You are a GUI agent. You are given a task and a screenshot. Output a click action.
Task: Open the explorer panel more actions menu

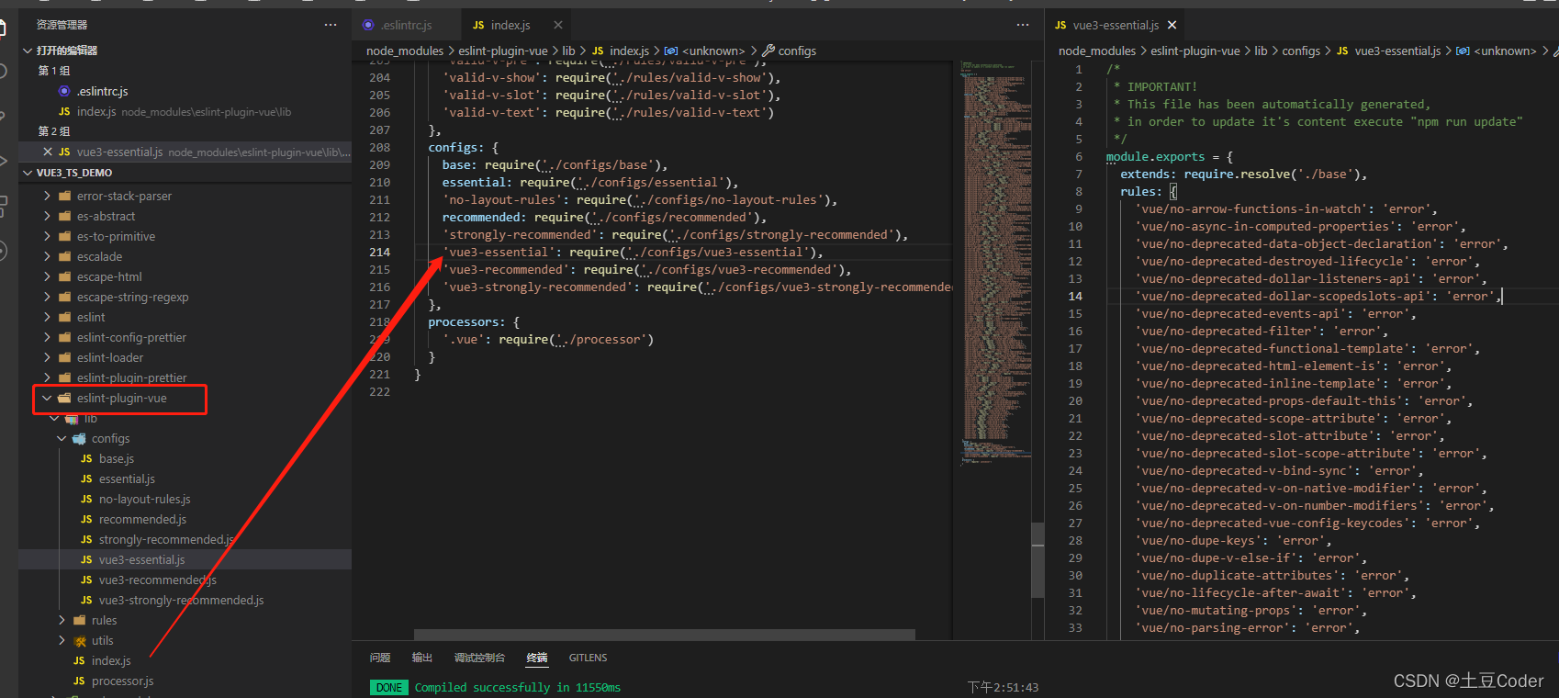331,25
